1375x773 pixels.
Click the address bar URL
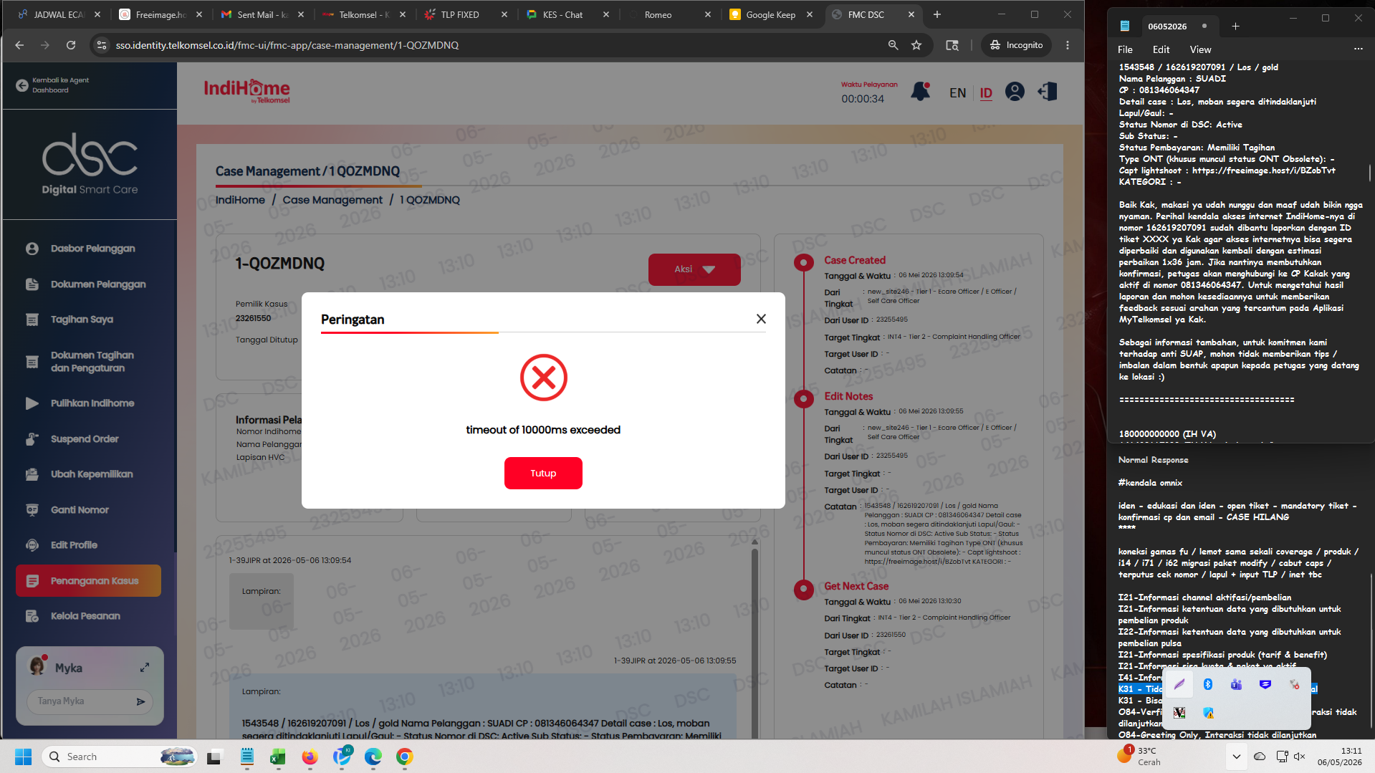point(287,45)
